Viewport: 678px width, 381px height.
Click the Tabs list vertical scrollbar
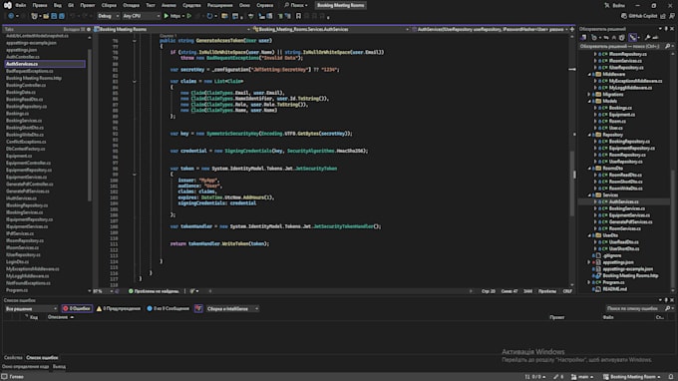pyautogui.click(x=90, y=126)
